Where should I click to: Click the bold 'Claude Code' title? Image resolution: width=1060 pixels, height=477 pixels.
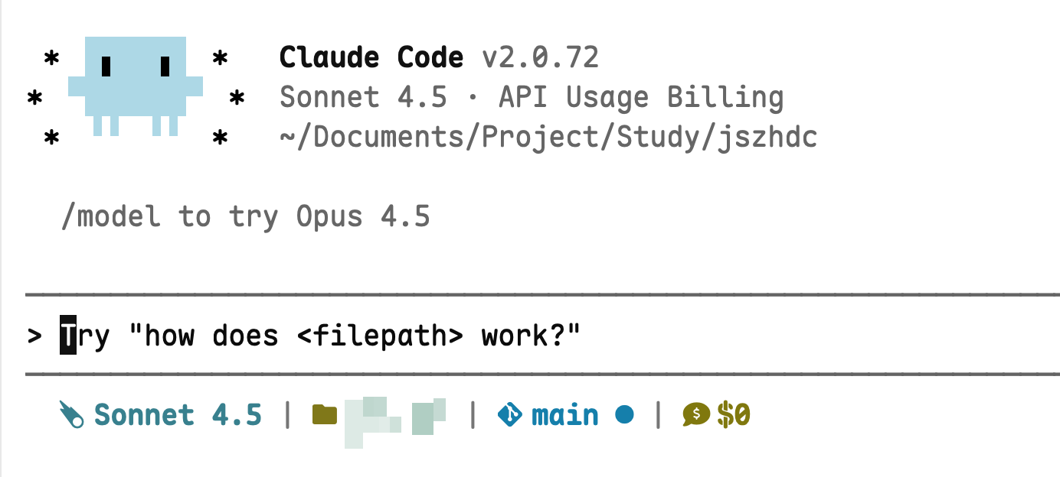tap(371, 57)
